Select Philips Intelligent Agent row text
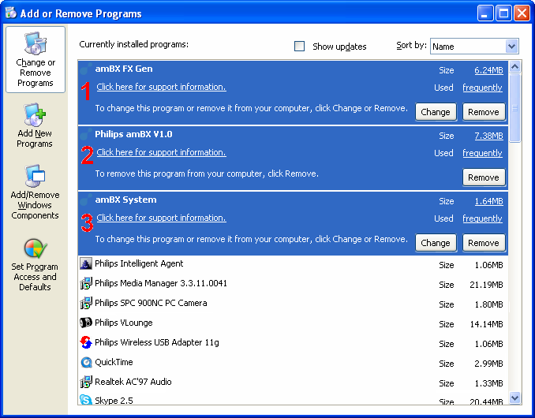The image size is (535, 418). click(139, 263)
